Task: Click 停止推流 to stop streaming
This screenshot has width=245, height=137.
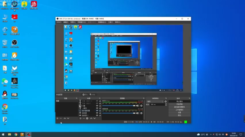Action: [x=179, y=101]
